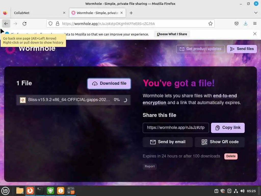Open Save to Pocket icon
This screenshot has height=196, width=261.
(236, 23)
